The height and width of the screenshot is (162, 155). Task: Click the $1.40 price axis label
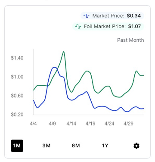(17, 58)
